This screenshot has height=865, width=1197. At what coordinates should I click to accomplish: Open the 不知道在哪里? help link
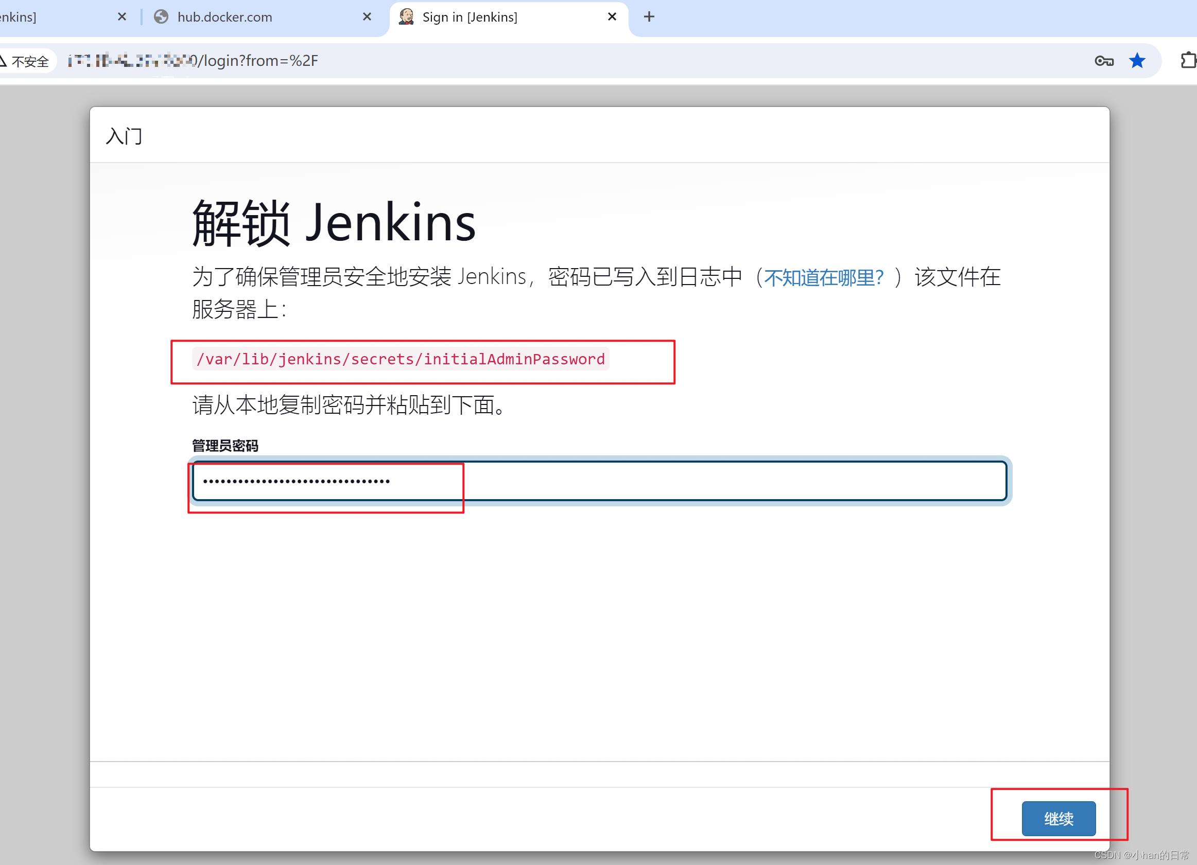point(824,277)
